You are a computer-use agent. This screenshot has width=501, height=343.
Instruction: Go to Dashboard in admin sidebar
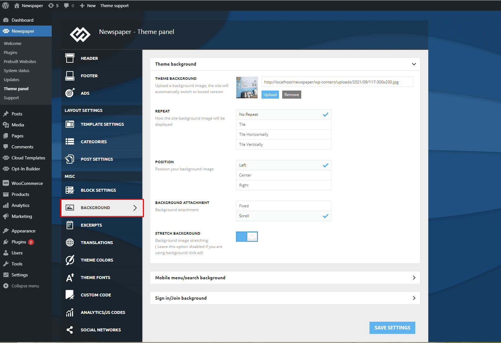pyautogui.click(x=26, y=20)
